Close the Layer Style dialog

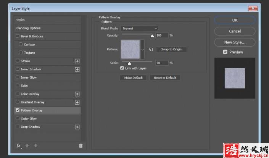pos(253,8)
